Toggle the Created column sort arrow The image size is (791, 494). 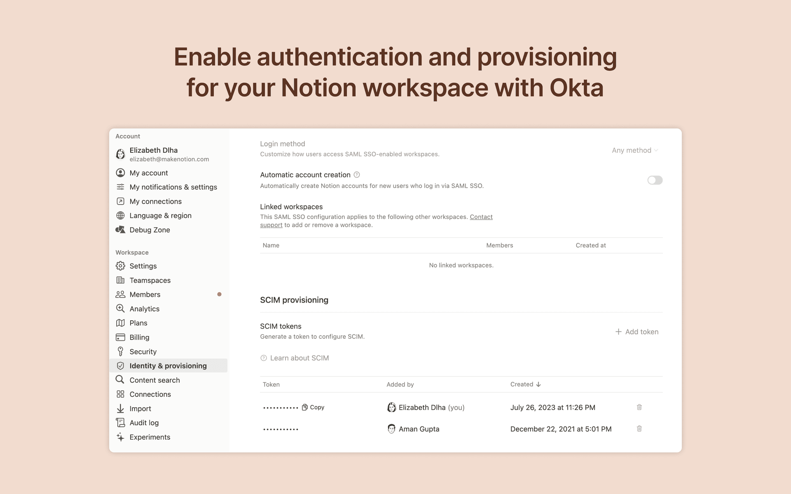point(539,384)
